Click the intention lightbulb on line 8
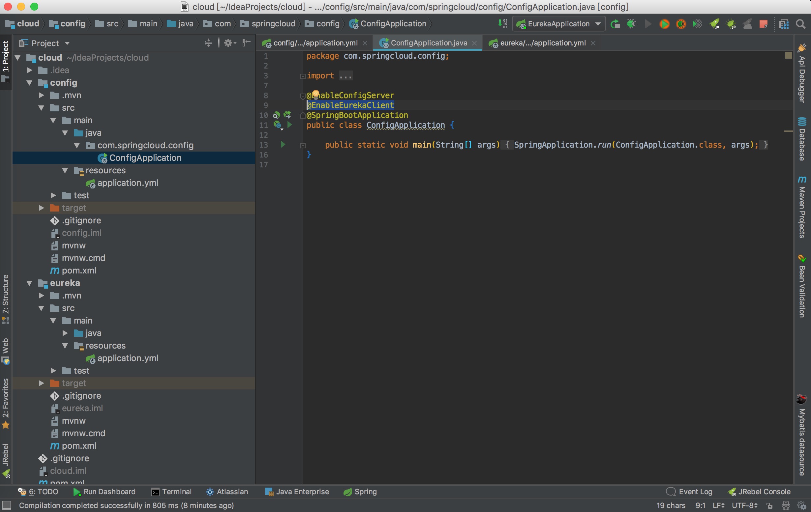Screen dimensions: 811x512 coord(315,94)
